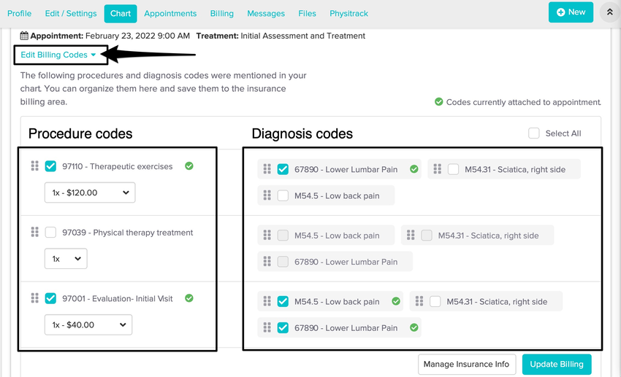Open the 1x quantity dropdown under 97039
The image size is (621, 377).
tap(66, 259)
